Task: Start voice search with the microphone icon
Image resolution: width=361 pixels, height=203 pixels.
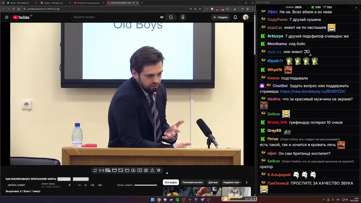Action: point(183,17)
